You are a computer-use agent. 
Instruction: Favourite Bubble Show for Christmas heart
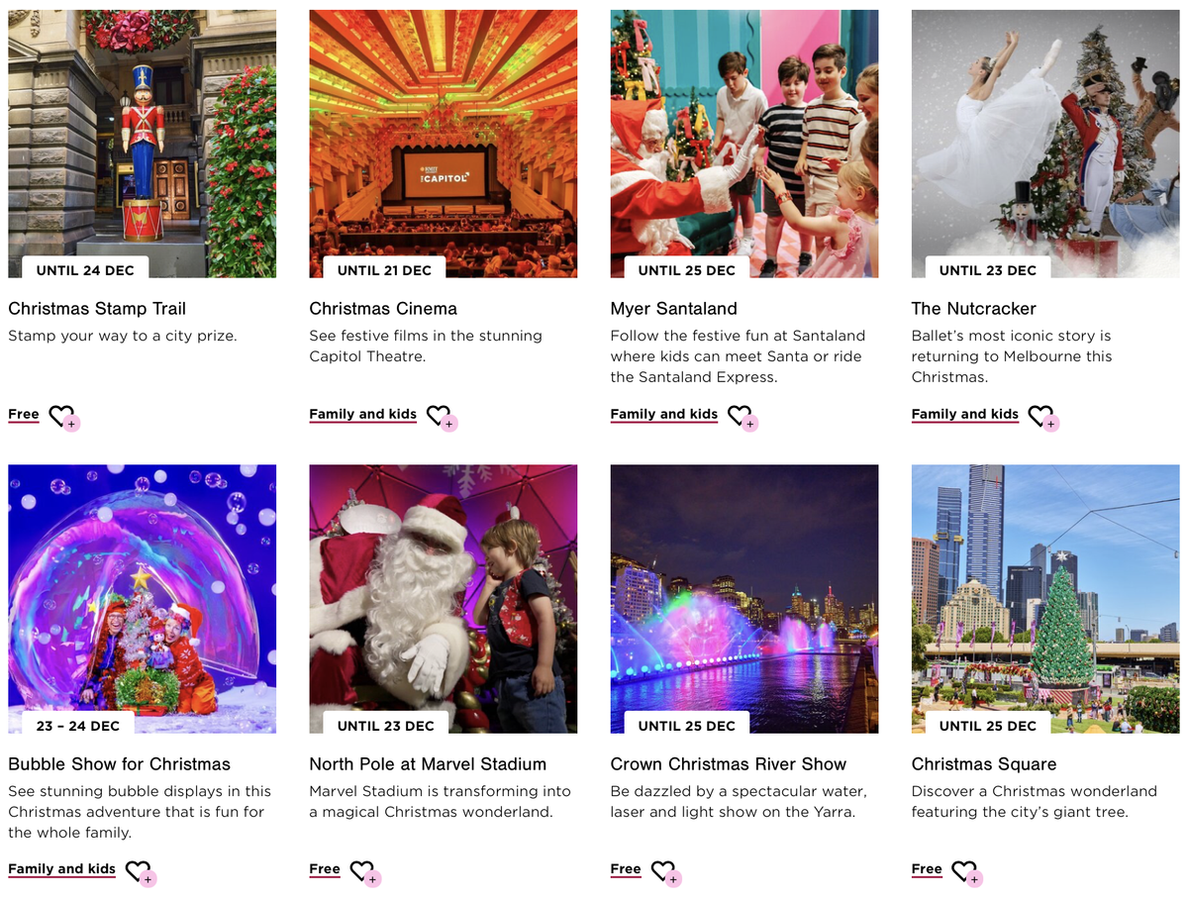140,872
